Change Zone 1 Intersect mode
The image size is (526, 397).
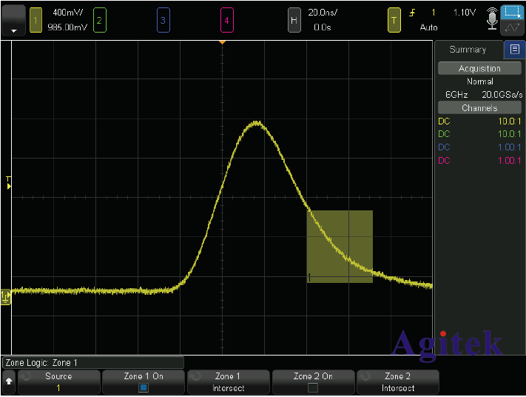point(229,382)
